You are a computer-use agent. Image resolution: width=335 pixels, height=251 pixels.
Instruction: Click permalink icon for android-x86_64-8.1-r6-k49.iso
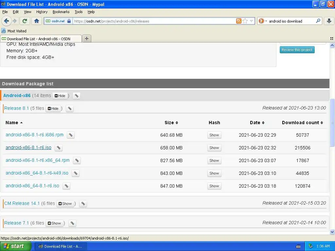pos(76,173)
